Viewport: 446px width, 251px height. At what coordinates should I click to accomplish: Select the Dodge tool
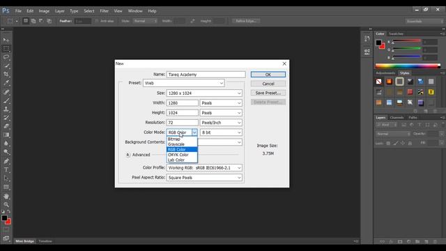pos(6,152)
